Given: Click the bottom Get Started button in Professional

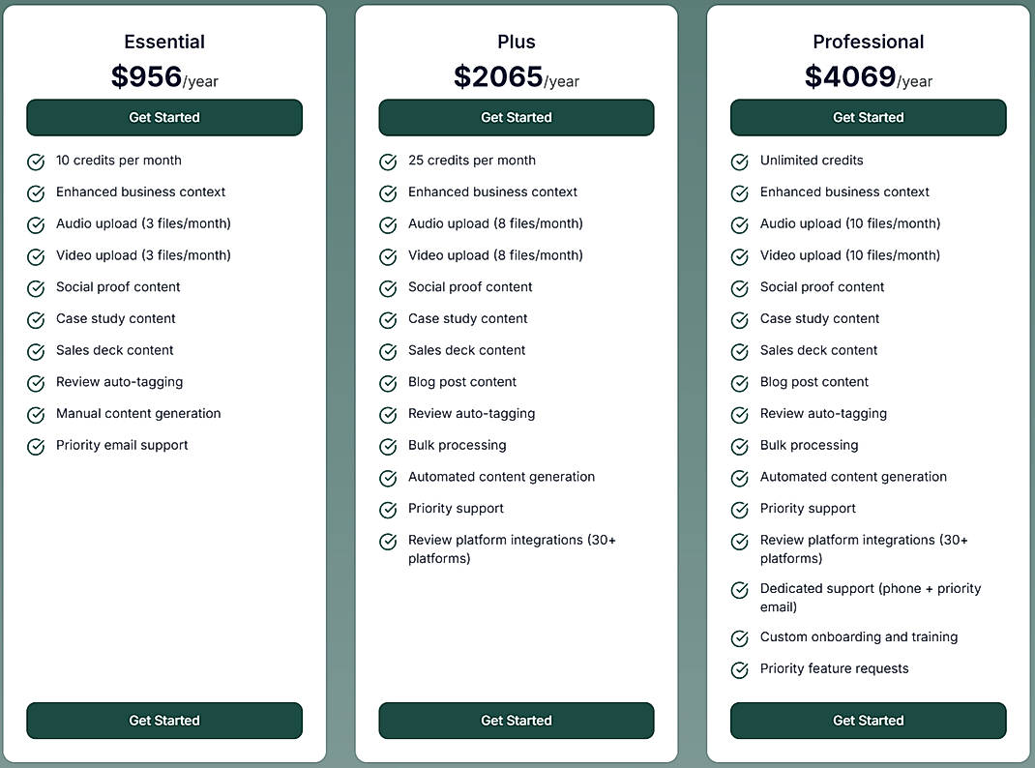Looking at the screenshot, I should 868,721.
